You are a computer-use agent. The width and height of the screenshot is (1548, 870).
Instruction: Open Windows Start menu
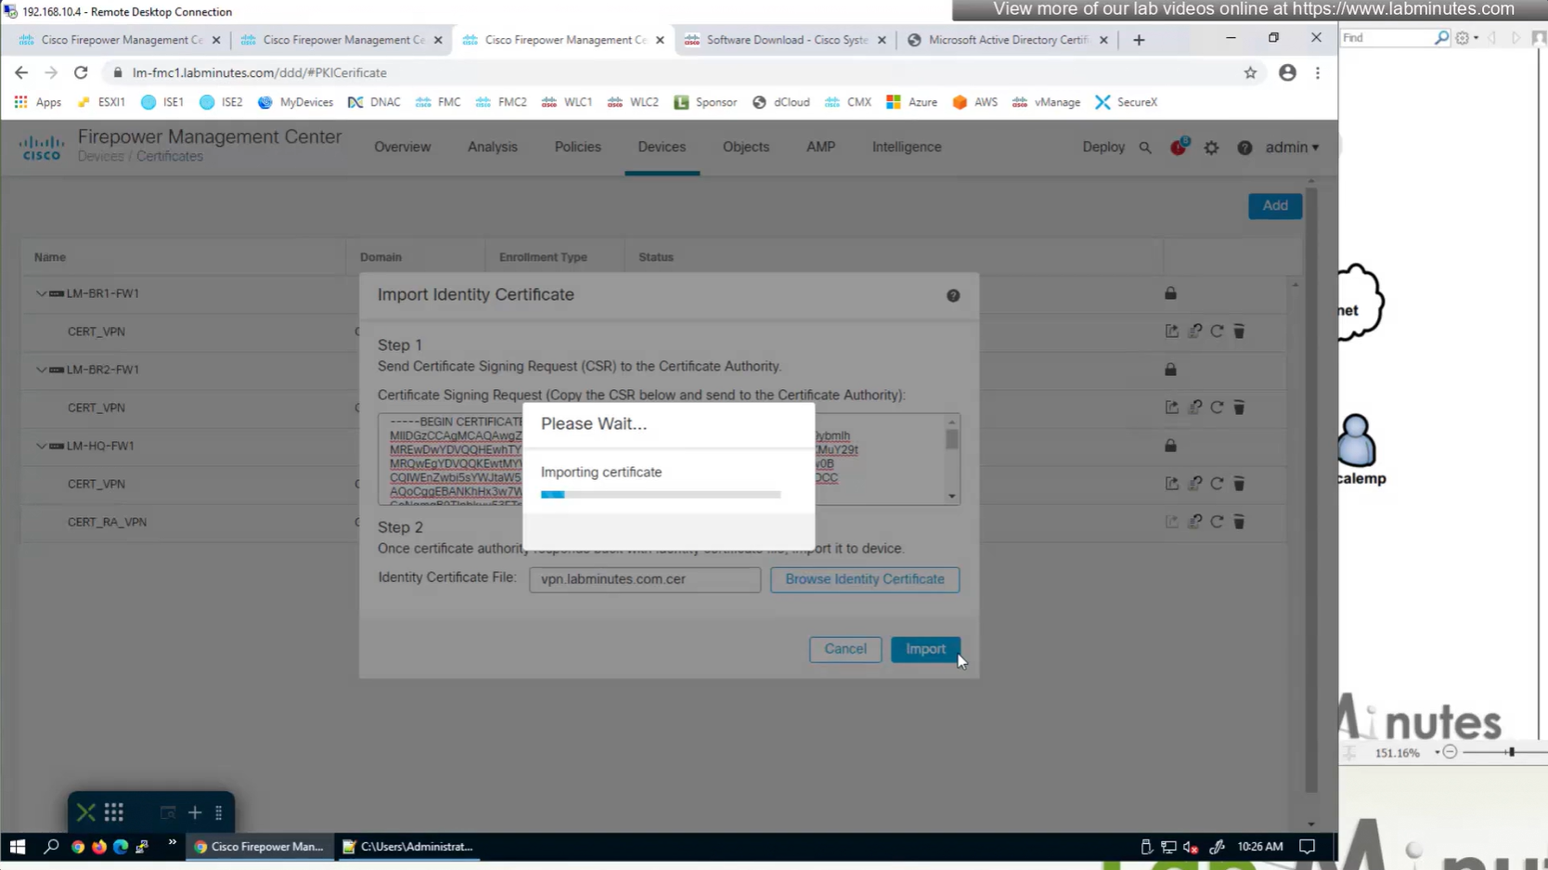pyautogui.click(x=17, y=846)
